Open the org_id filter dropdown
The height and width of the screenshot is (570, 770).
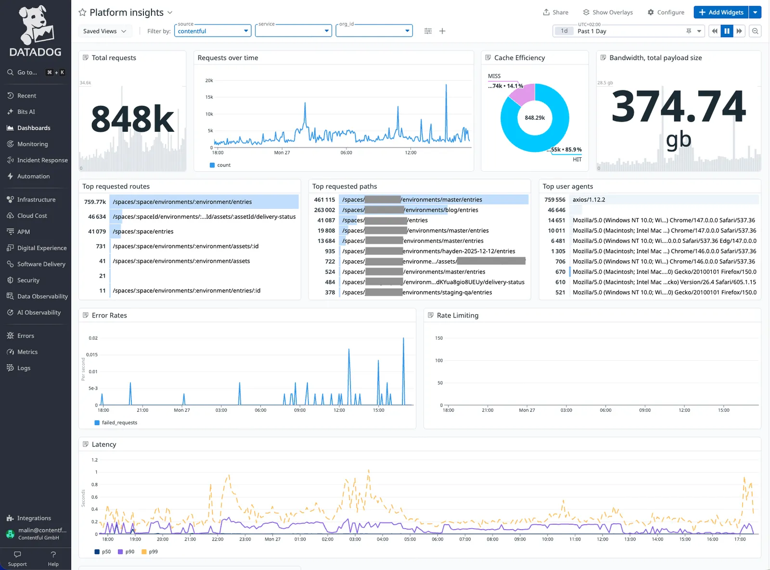[374, 31]
